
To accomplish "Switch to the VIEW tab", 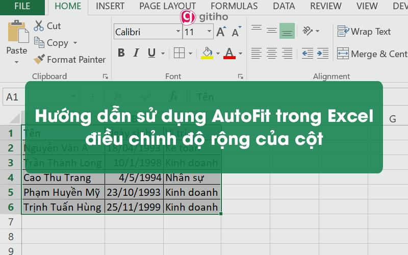I will click(x=367, y=6).
